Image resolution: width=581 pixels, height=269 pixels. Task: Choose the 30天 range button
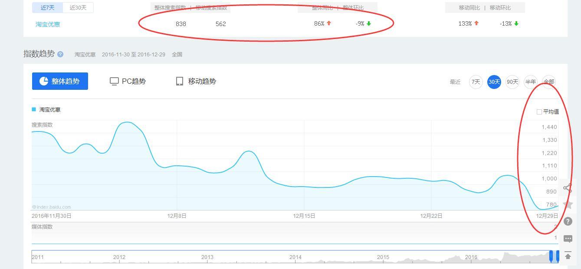pyautogui.click(x=494, y=82)
